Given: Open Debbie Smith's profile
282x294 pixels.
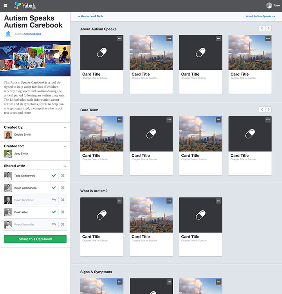Looking at the screenshot, I should tap(23, 134).
